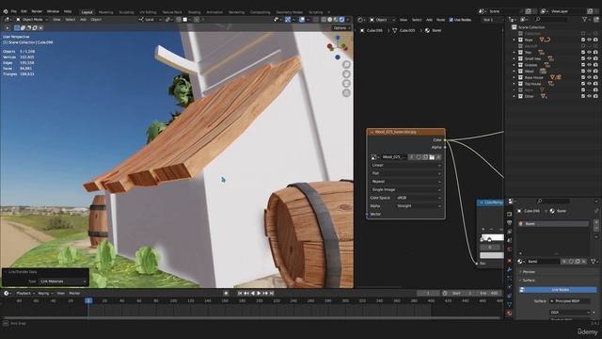
Task: Switch to Modeling workspace tab
Action: (106, 12)
